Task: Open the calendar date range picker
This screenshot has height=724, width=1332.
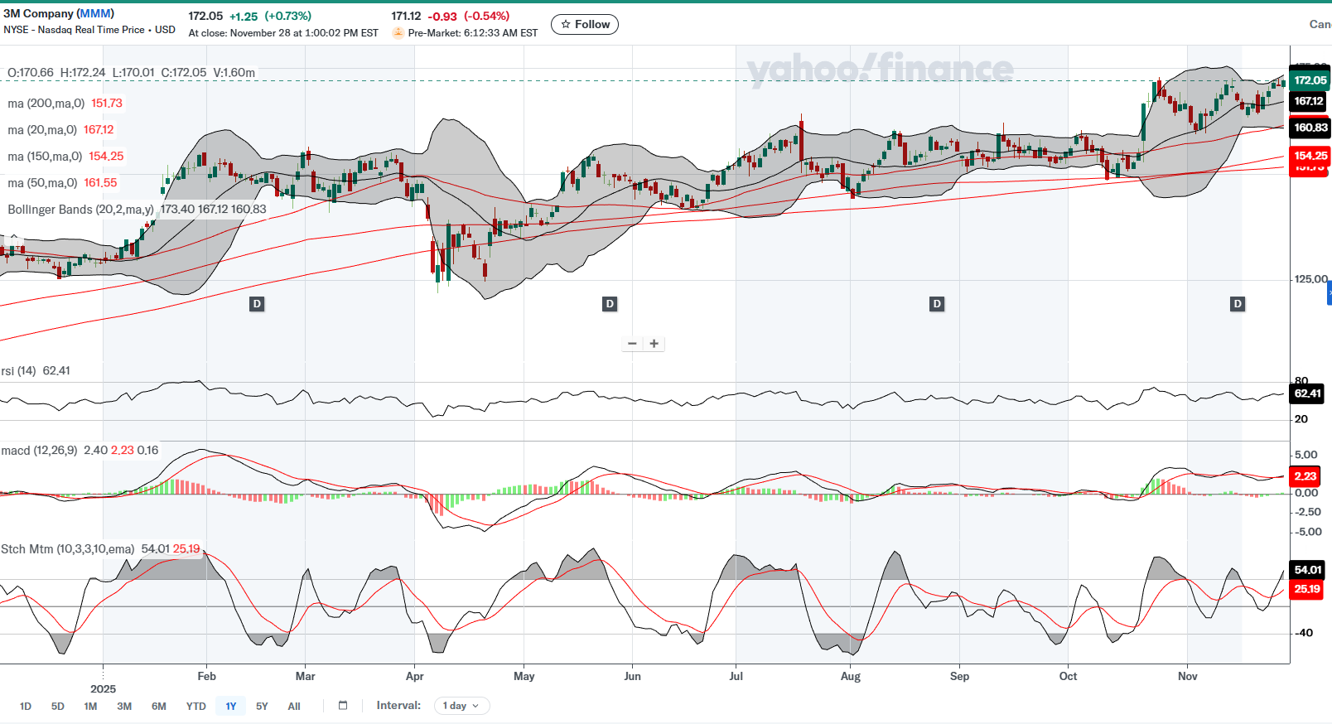Action: click(343, 706)
